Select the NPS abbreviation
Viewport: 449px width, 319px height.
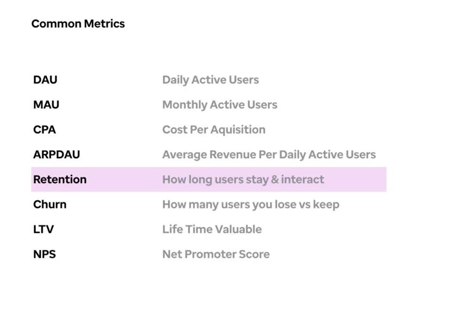click(x=44, y=254)
